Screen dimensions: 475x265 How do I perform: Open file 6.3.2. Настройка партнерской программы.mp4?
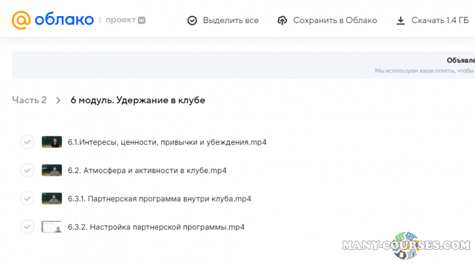156,226
